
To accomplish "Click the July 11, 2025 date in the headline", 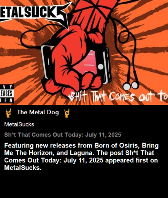I will (x=103, y=135).
